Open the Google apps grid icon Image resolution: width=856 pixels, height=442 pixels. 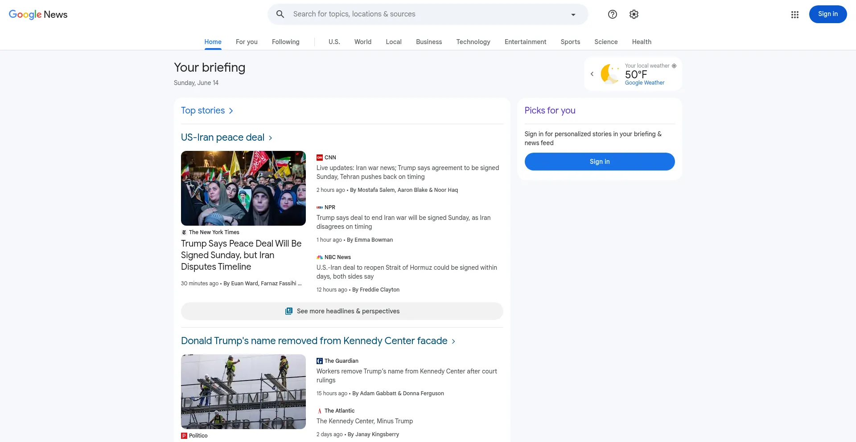pyautogui.click(x=795, y=15)
